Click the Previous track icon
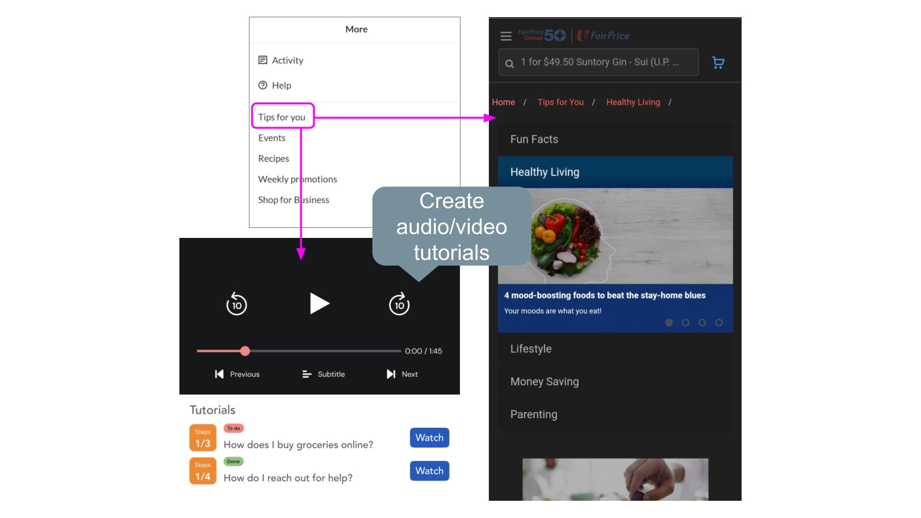921x518 pixels. click(219, 374)
